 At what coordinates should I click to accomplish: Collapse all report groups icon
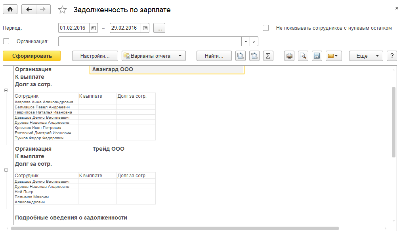(x=254, y=56)
